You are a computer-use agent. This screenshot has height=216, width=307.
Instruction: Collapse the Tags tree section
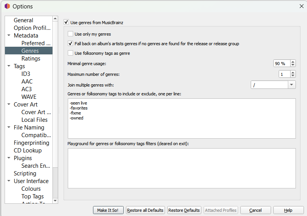[x=9, y=66]
